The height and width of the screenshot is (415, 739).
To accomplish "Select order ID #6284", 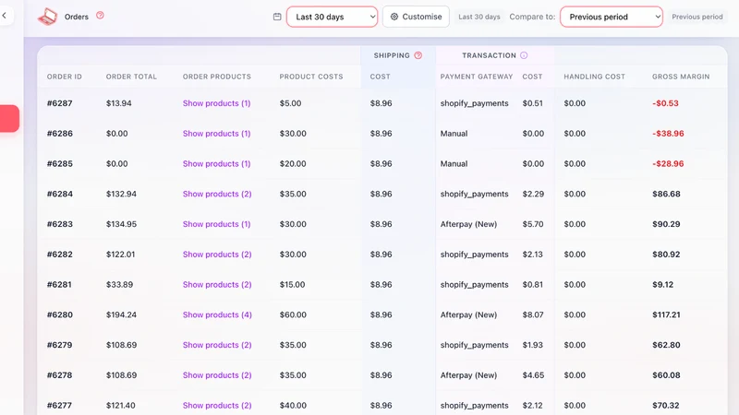I will point(60,194).
